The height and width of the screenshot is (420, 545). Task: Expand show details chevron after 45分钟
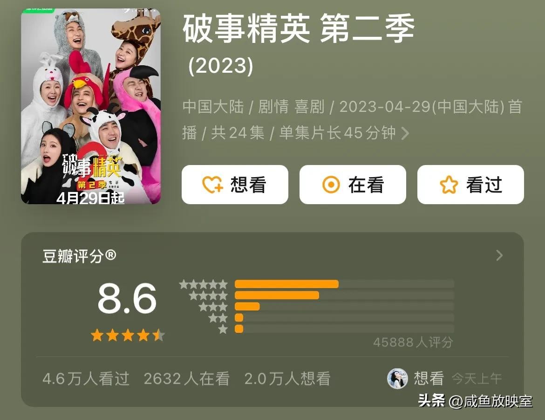coord(405,133)
